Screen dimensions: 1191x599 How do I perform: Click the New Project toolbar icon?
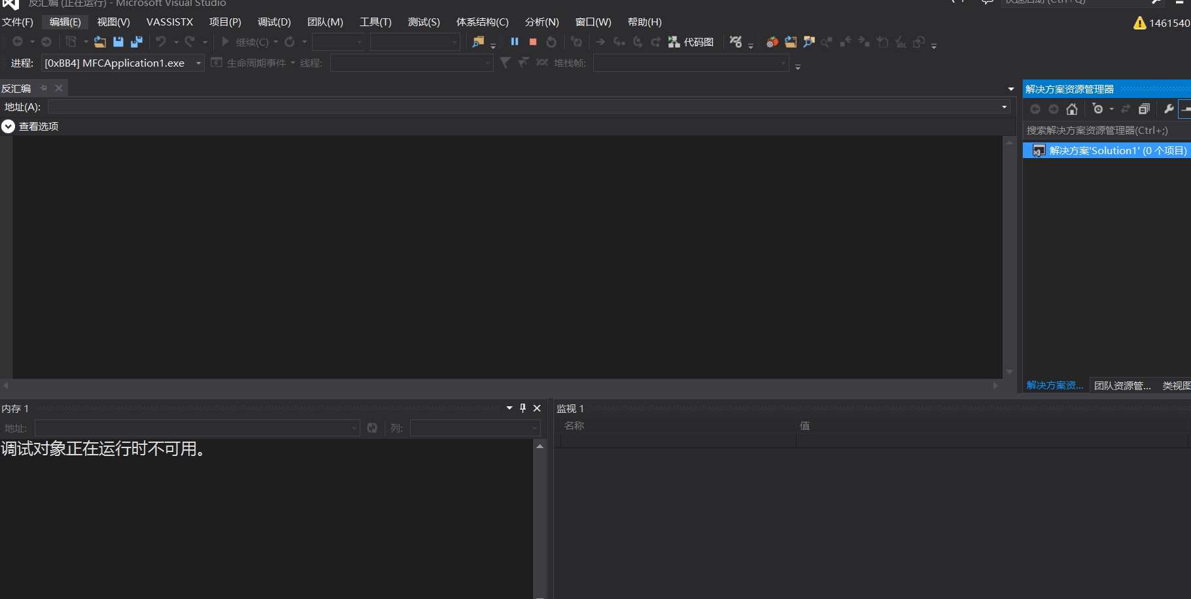(71, 42)
